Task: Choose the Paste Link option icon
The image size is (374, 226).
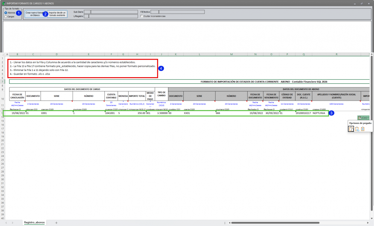Action: 357,129
